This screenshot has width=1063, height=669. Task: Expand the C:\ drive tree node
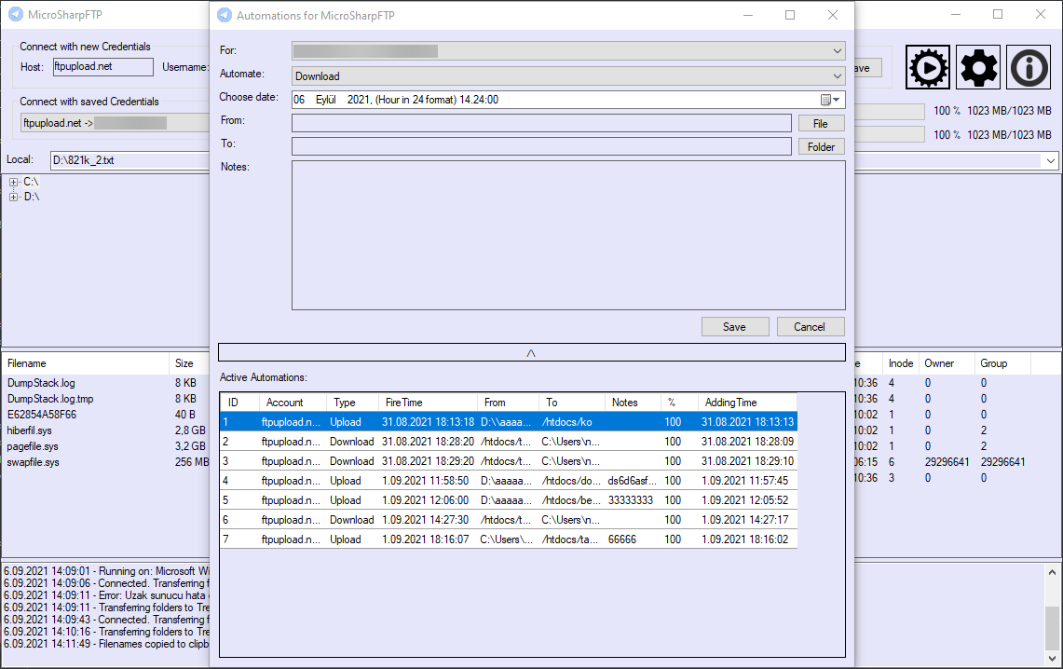pyautogui.click(x=14, y=182)
